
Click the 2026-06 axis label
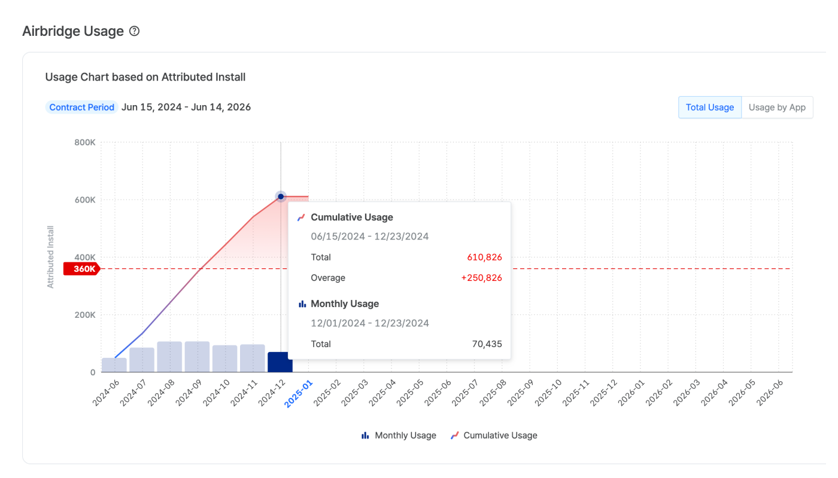click(769, 393)
